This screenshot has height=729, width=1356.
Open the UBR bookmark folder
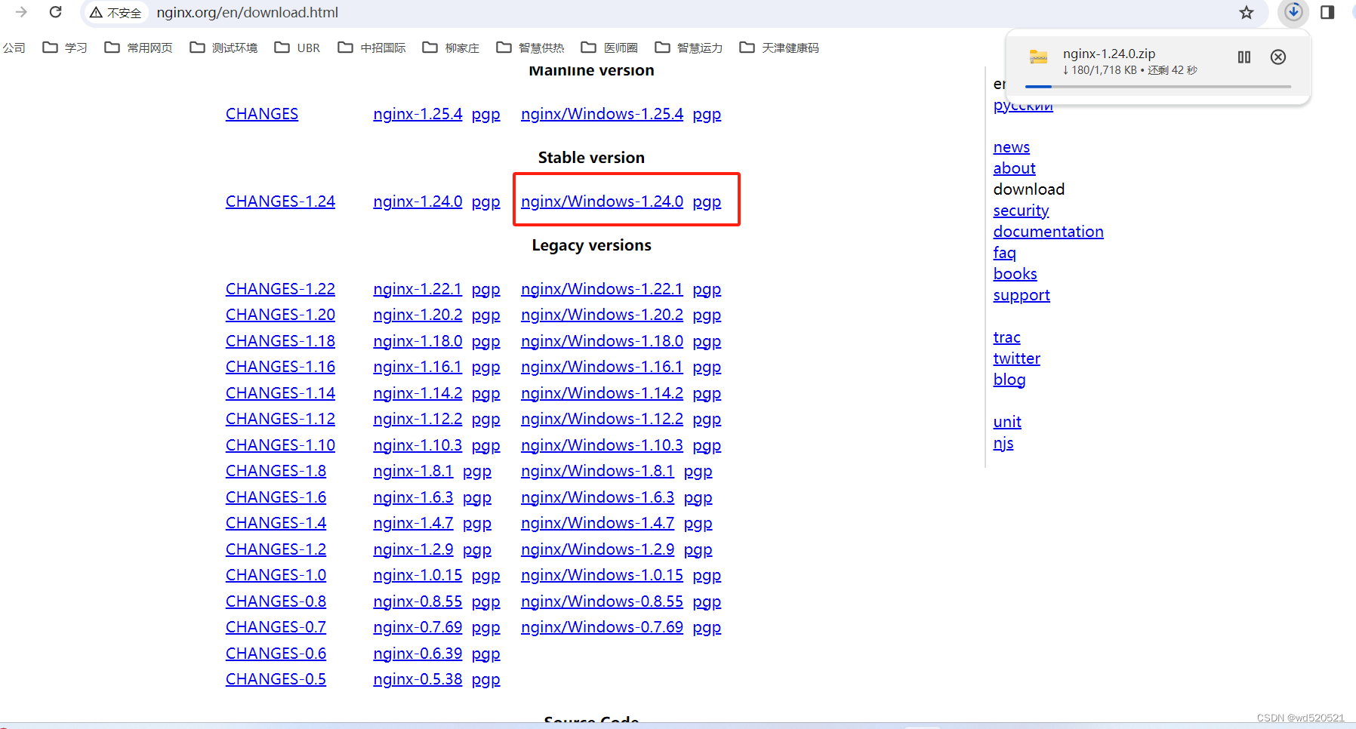pos(297,48)
